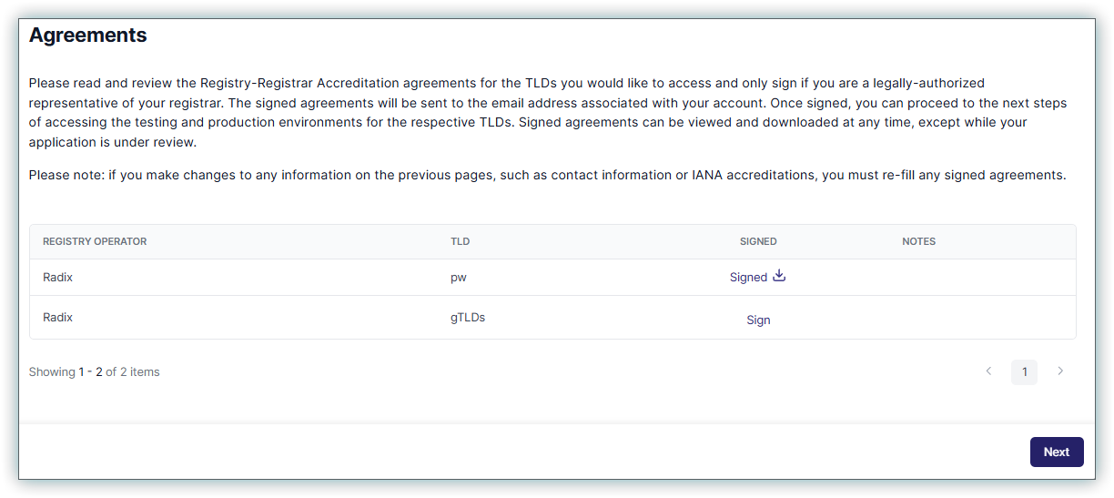Screen dimensions: 1114x498
Task: Sign the gTLDs agreement
Action: click(x=758, y=320)
